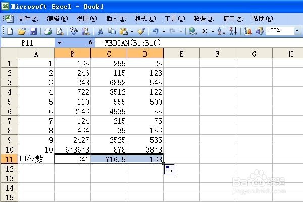Image resolution: width=303 pixels, height=202 pixels.
Task: Click the New workbook icon
Action: tap(10, 31)
